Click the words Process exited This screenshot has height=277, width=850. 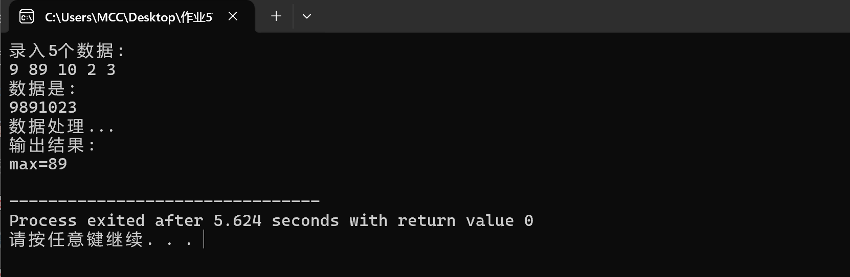click(x=77, y=220)
